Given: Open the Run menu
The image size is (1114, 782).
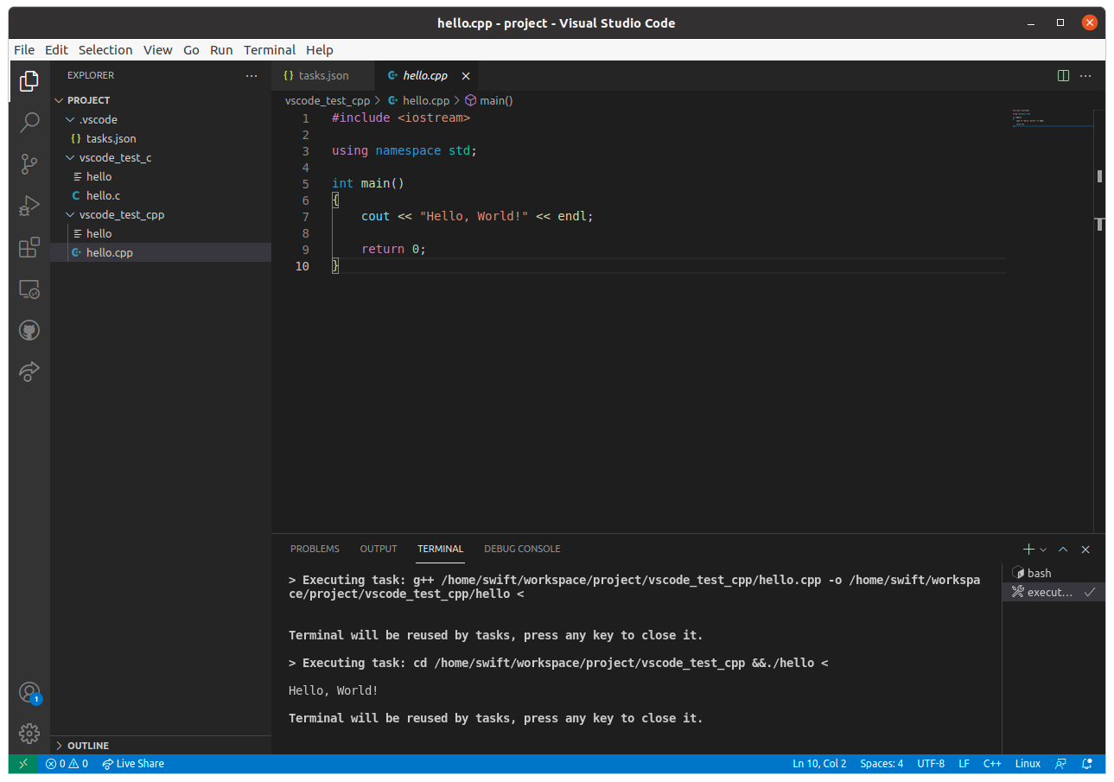Looking at the screenshot, I should [x=221, y=50].
